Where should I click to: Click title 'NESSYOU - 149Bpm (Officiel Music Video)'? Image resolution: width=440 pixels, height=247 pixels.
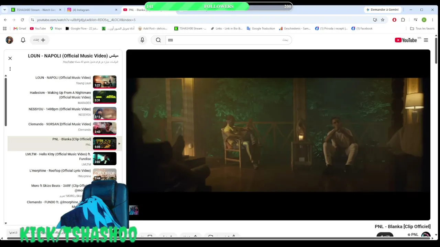click(60, 109)
